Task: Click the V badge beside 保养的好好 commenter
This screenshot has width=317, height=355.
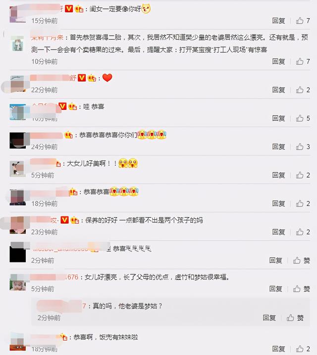Action: [x=65, y=220]
